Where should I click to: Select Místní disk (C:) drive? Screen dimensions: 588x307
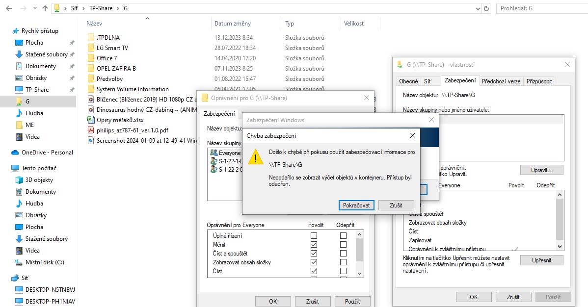[44, 262]
